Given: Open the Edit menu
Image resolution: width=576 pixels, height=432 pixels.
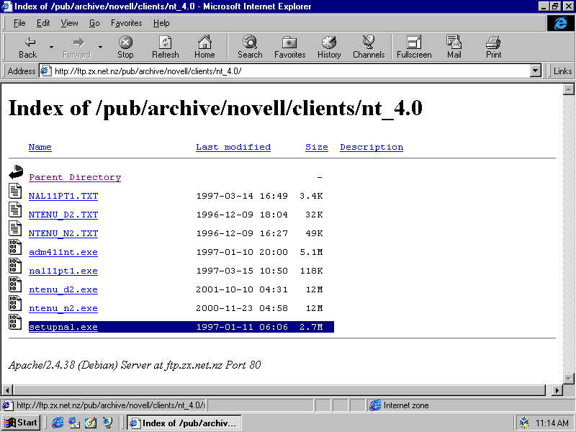Looking at the screenshot, I should [x=43, y=23].
